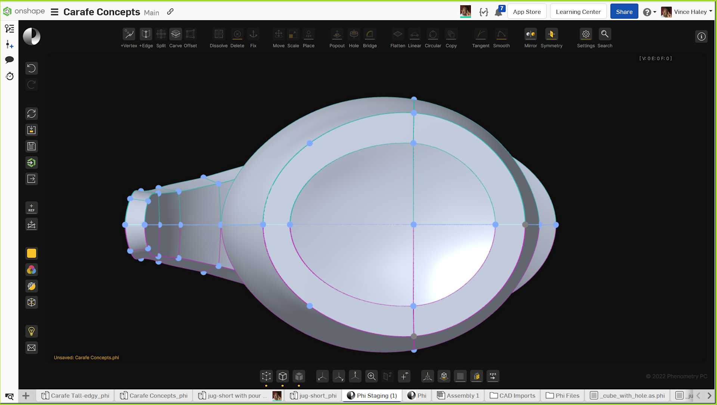Choose the Bridge tool
The width and height of the screenshot is (717, 405).
369,34
